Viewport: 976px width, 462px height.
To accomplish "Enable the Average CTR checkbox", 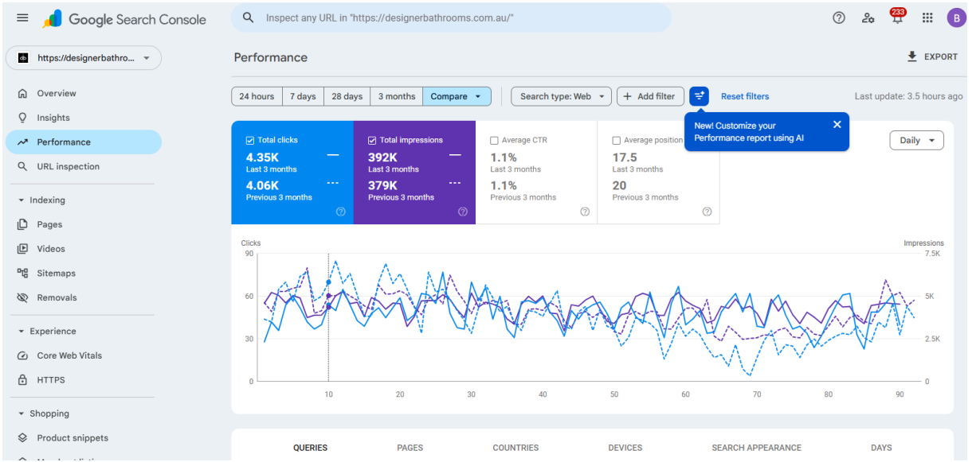I will click(494, 141).
